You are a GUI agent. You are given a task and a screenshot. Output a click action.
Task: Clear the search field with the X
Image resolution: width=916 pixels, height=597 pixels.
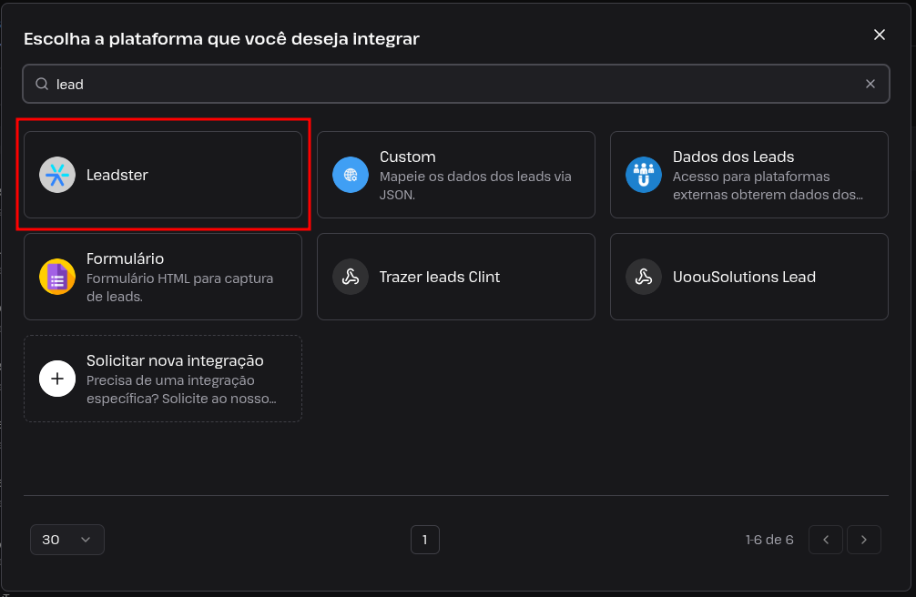pos(870,84)
